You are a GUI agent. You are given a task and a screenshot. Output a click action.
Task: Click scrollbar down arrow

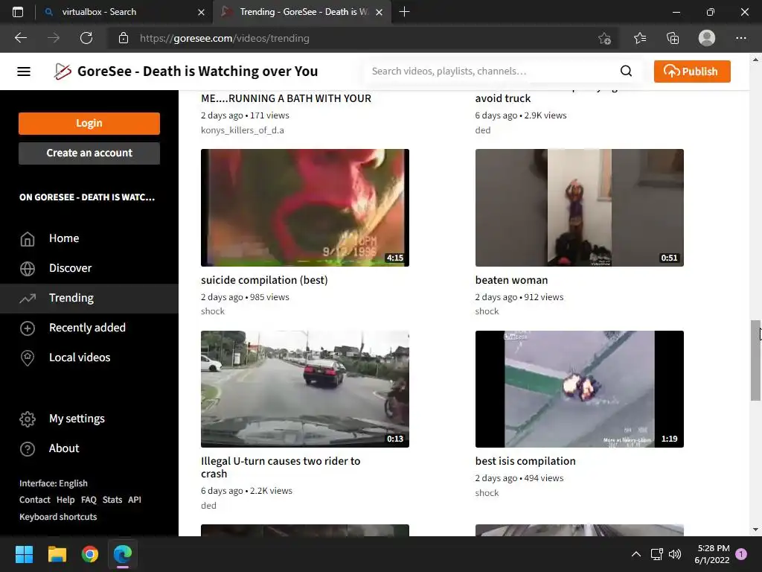pos(755,530)
